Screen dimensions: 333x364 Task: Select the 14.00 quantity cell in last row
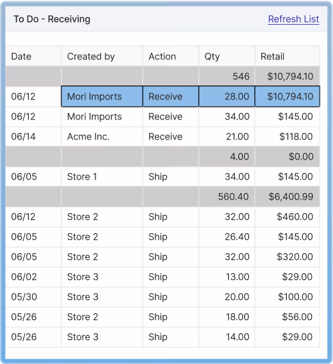pos(227,337)
